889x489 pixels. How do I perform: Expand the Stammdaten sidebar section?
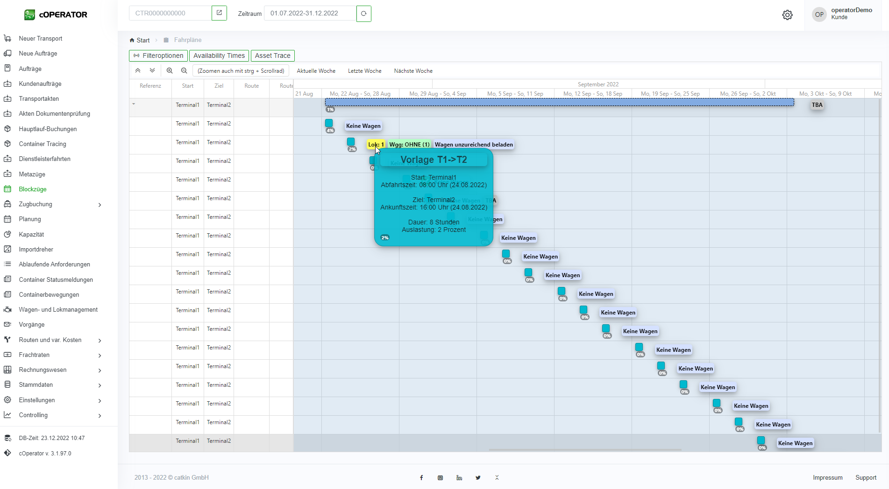click(x=100, y=385)
